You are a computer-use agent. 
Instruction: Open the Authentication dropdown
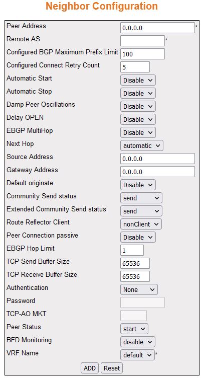coord(139,289)
